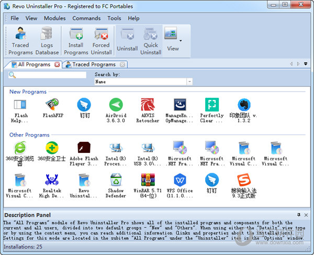Image resolution: width=314 pixels, height=255 pixels.
Task: Click the View toolbar icon
Action: point(171,34)
